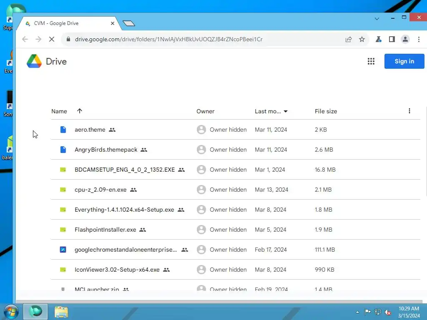Screen dimensions: 427x320
Task: Share this page from address bar
Action: tap(349, 39)
